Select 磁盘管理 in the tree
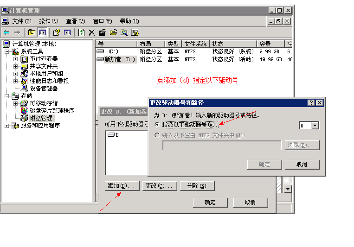The image size is (354, 247). [41, 118]
